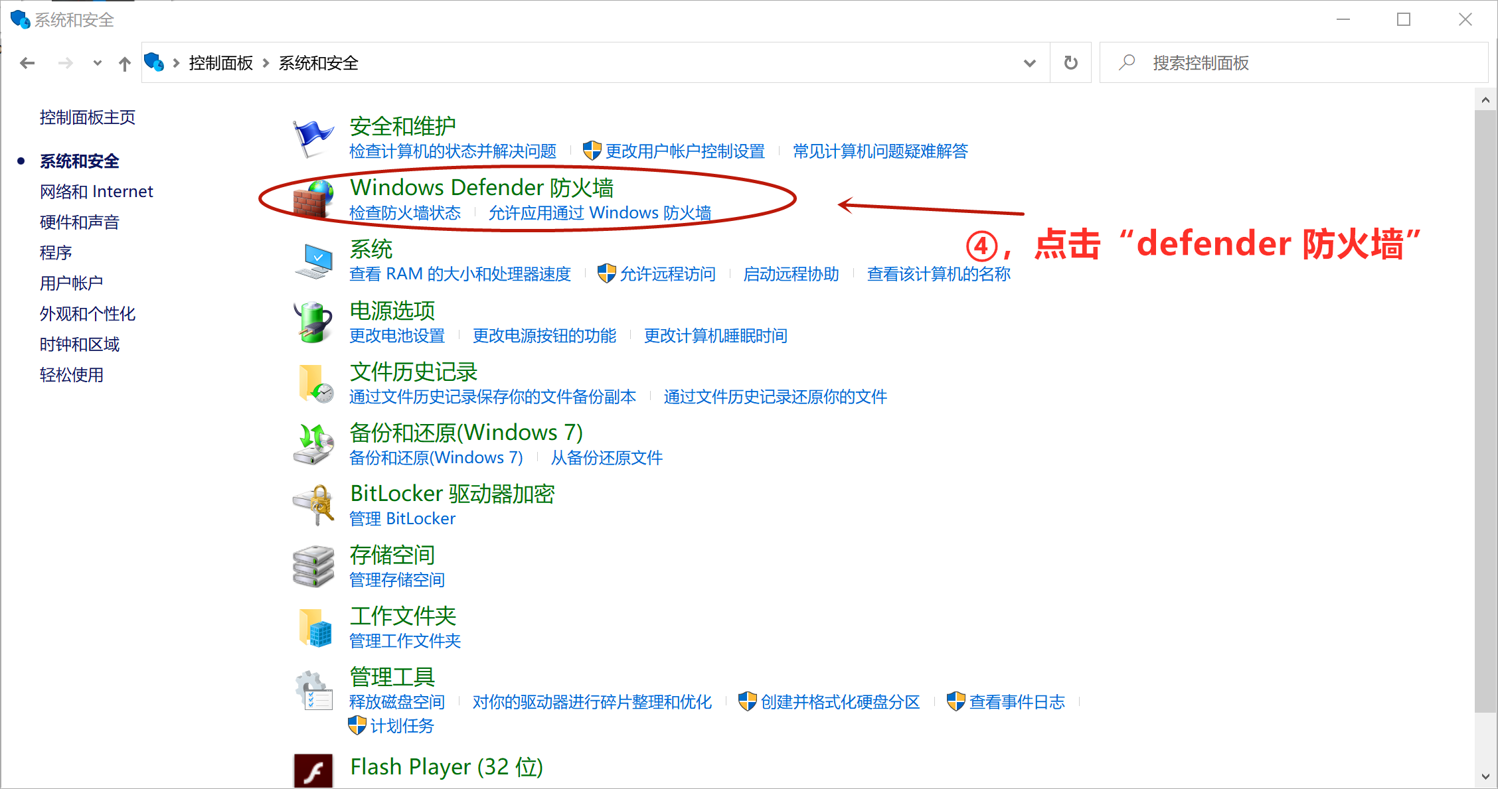Image resolution: width=1498 pixels, height=789 pixels.
Task: Click the window title bar control panel icon
Action: (x=20, y=19)
